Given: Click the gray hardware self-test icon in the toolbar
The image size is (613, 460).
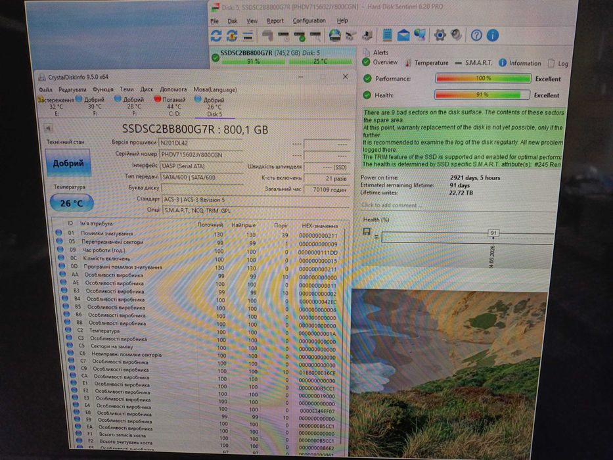Looking at the screenshot, I should click(x=268, y=36).
